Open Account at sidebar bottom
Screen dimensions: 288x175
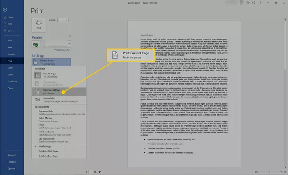point(12,155)
